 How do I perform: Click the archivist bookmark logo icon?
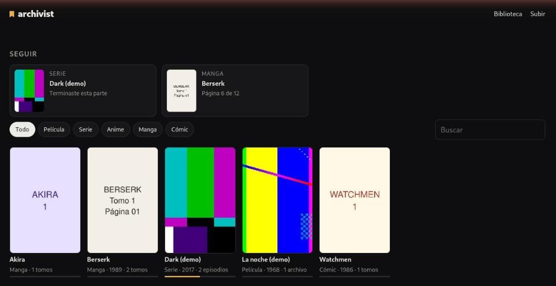pyautogui.click(x=12, y=14)
